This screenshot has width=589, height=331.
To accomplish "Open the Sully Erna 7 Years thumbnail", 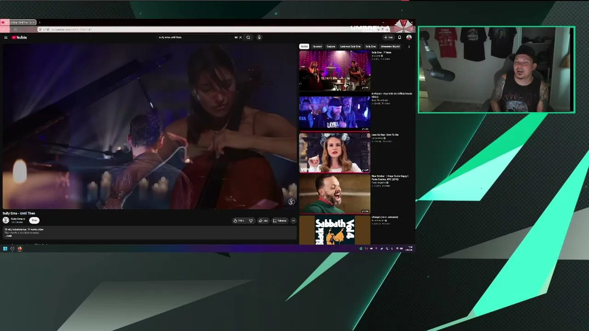I will (335, 70).
